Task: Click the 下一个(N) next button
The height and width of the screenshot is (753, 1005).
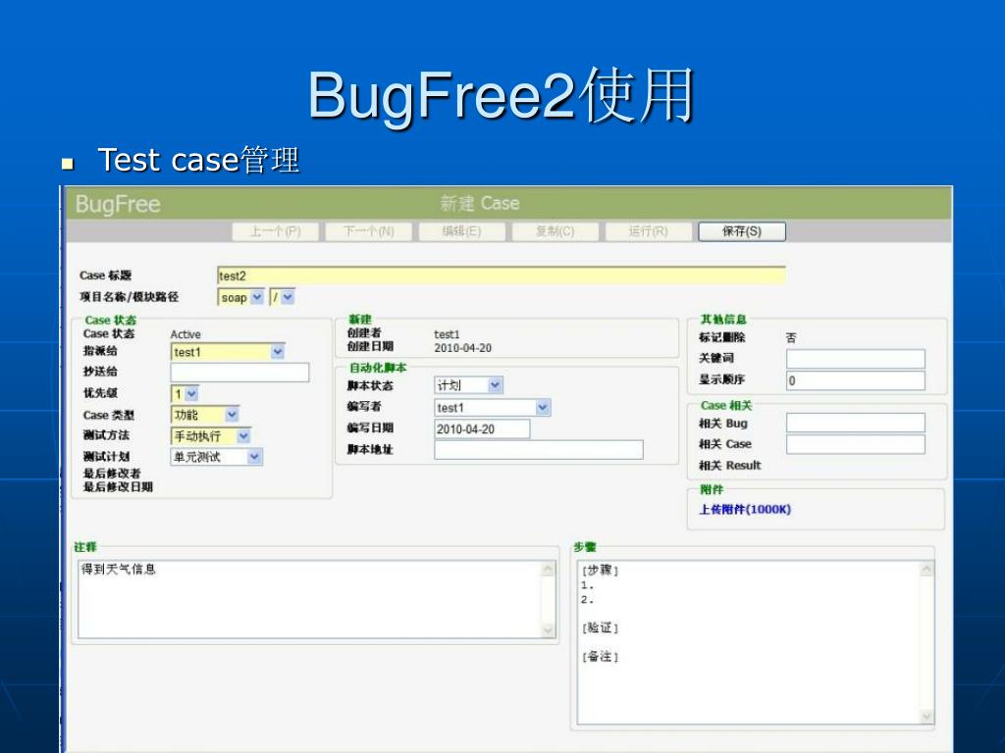Action: tap(369, 231)
